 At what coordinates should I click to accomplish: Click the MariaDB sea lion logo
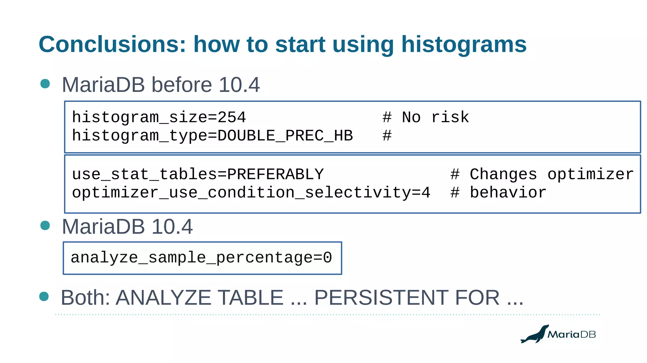[x=535, y=335]
